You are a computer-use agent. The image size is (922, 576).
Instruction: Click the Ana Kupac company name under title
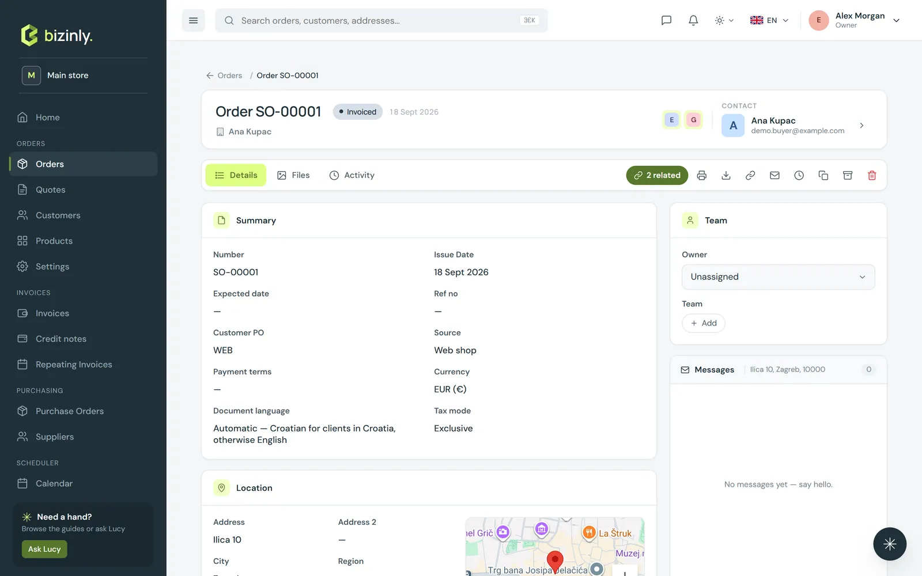[x=250, y=132]
